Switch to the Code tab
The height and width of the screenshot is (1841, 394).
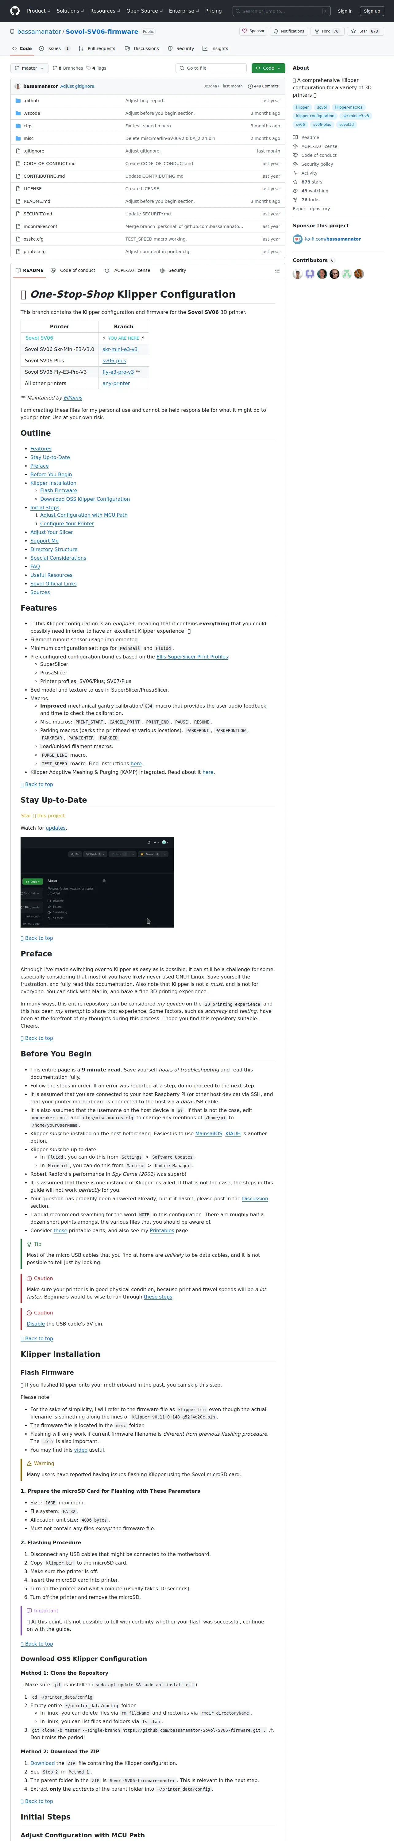click(x=21, y=48)
